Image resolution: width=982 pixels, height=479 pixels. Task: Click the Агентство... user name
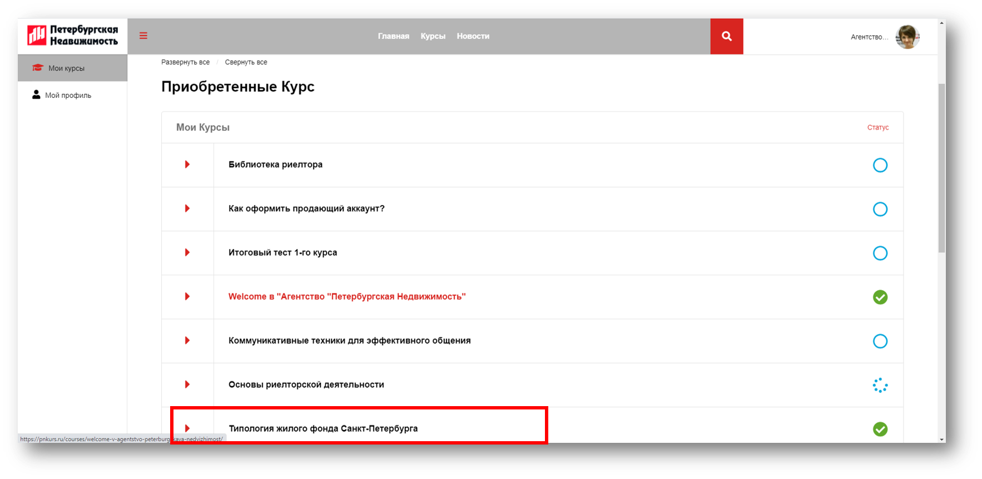(869, 37)
